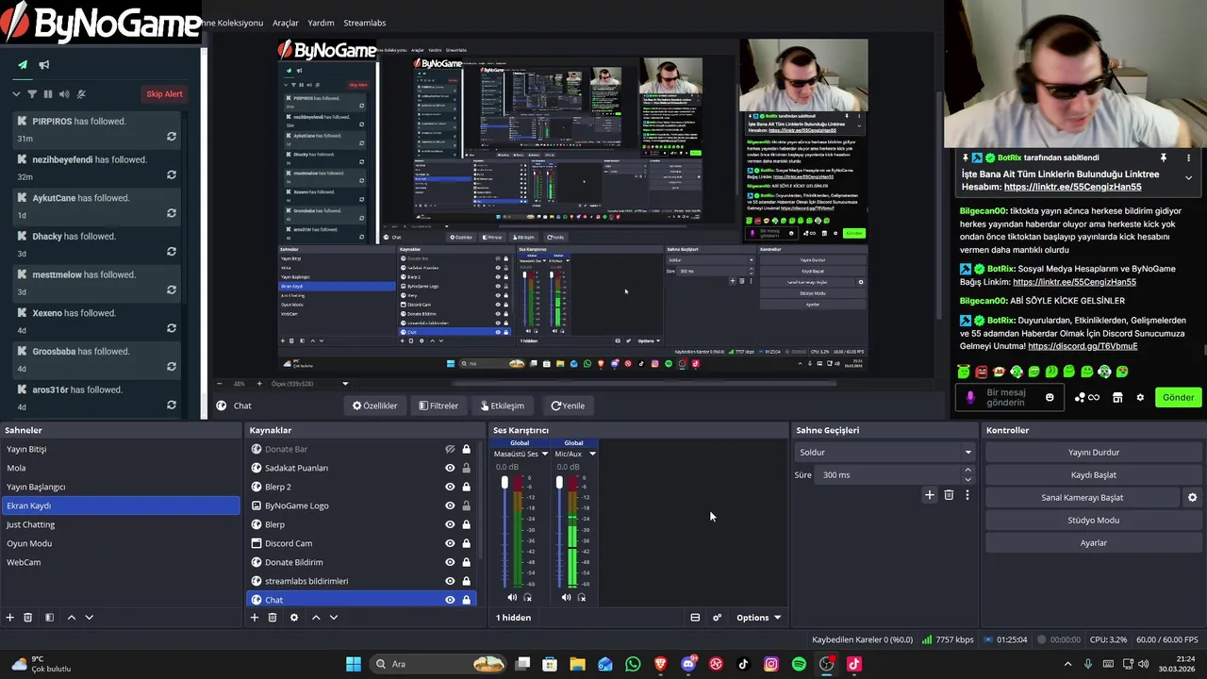Image resolution: width=1207 pixels, height=679 pixels.
Task: Open transition three-dot menu
Action: pyautogui.click(x=967, y=495)
